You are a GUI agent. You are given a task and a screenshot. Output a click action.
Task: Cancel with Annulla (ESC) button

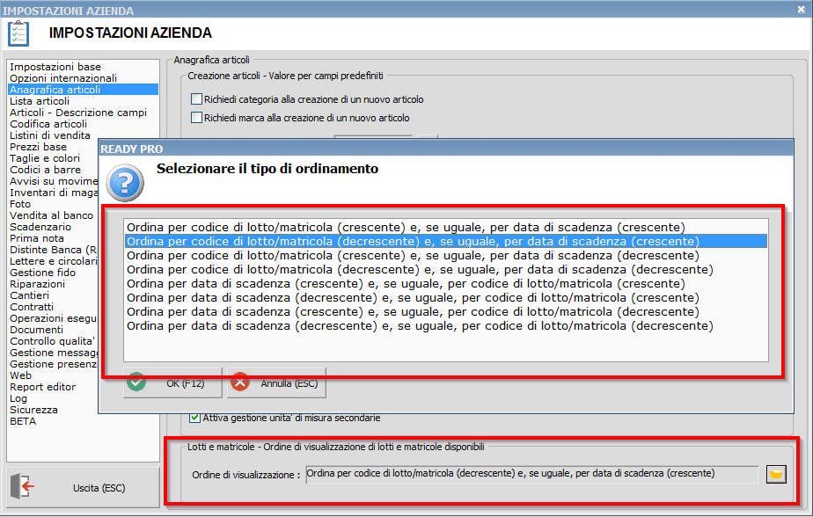[x=276, y=383]
